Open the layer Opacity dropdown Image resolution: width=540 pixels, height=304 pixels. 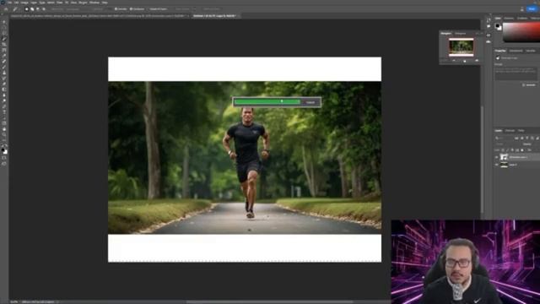click(x=537, y=144)
